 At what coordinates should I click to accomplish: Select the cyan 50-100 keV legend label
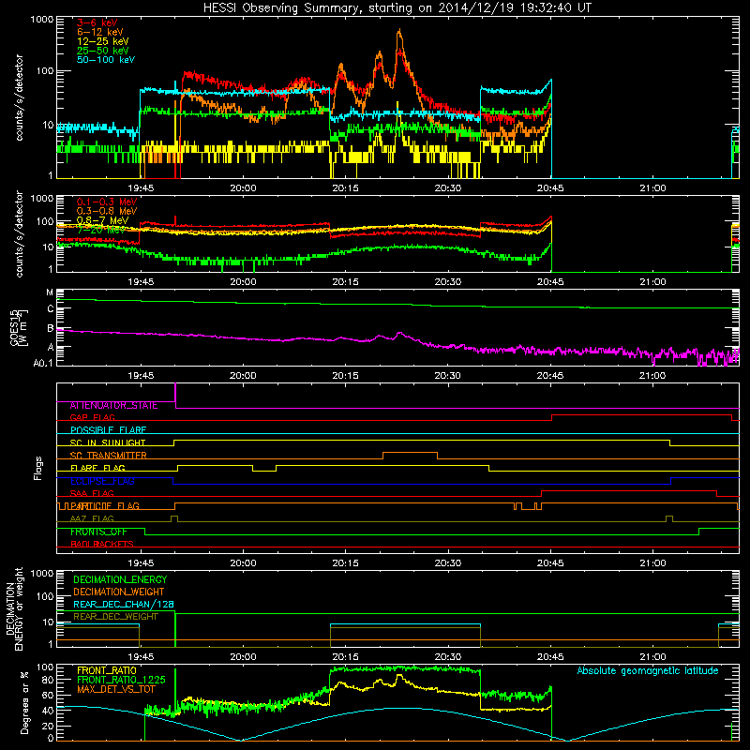[106, 60]
